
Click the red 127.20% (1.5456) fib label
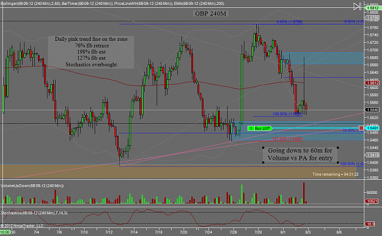(287, 139)
